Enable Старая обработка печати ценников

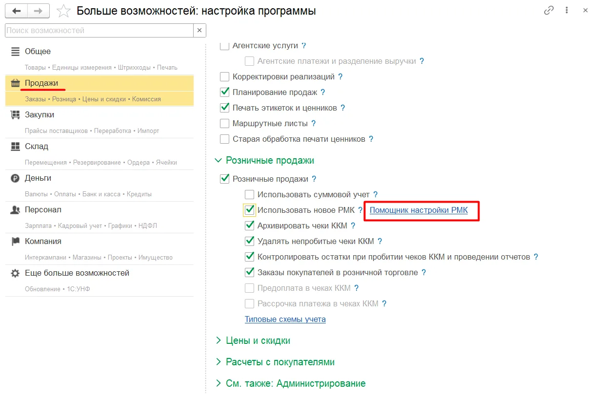[x=225, y=139]
